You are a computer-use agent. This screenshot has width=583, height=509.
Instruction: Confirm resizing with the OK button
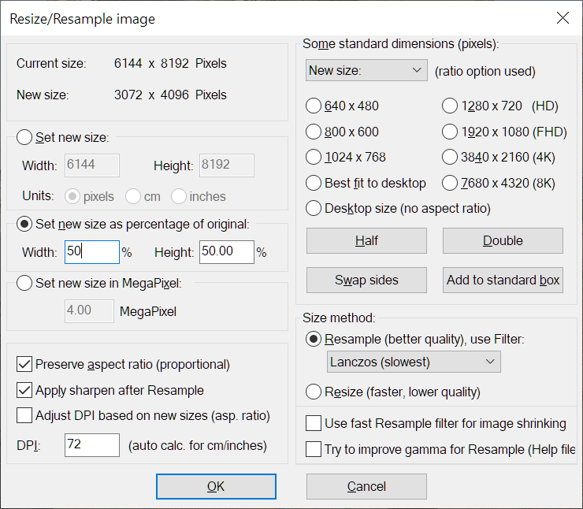pos(216,487)
